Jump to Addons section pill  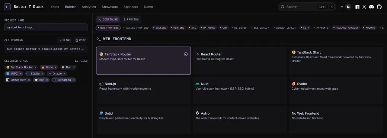(369, 28)
